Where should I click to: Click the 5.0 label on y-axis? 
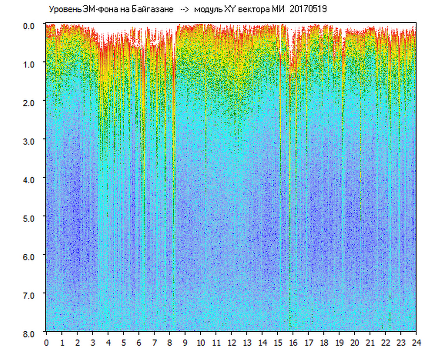point(30,218)
